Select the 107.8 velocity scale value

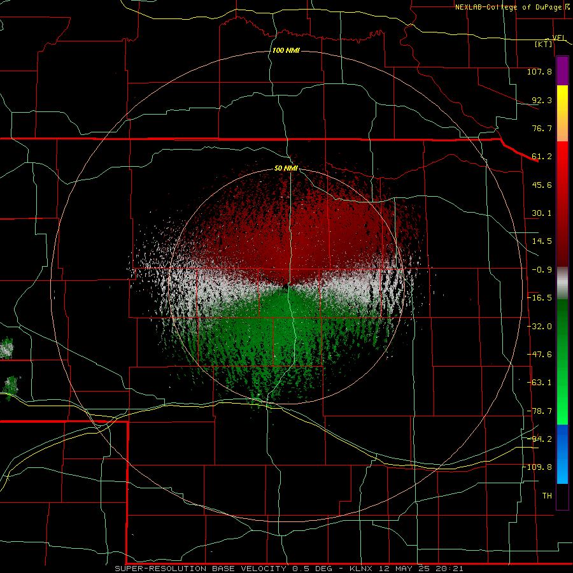(539, 71)
